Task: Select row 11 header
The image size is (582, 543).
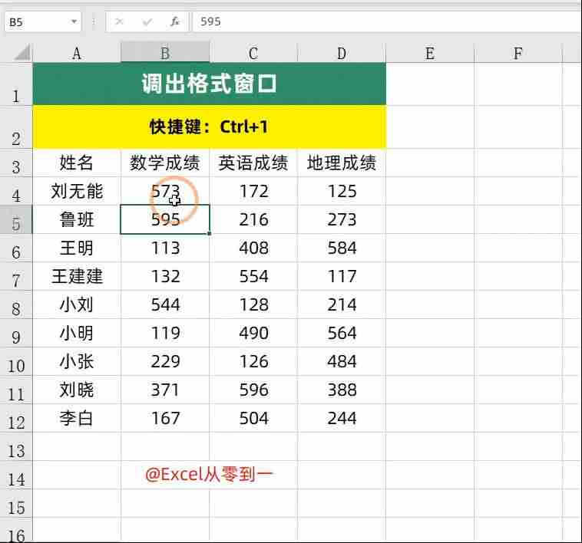Action: pos(16,390)
